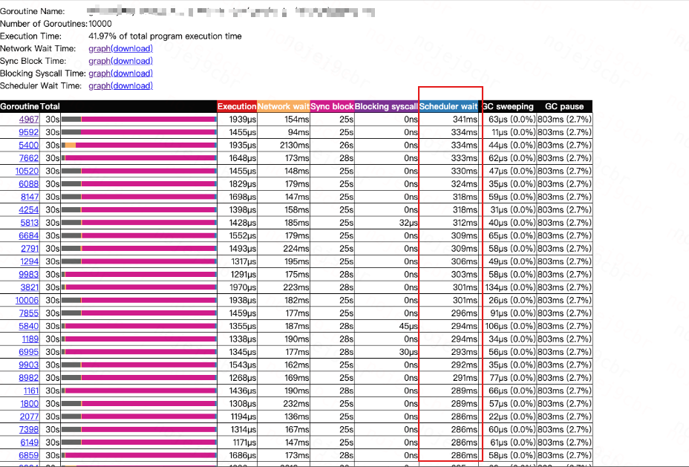This screenshot has height=467, width=689.
Task: Sort by Execution column header
Action: [x=237, y=106]
